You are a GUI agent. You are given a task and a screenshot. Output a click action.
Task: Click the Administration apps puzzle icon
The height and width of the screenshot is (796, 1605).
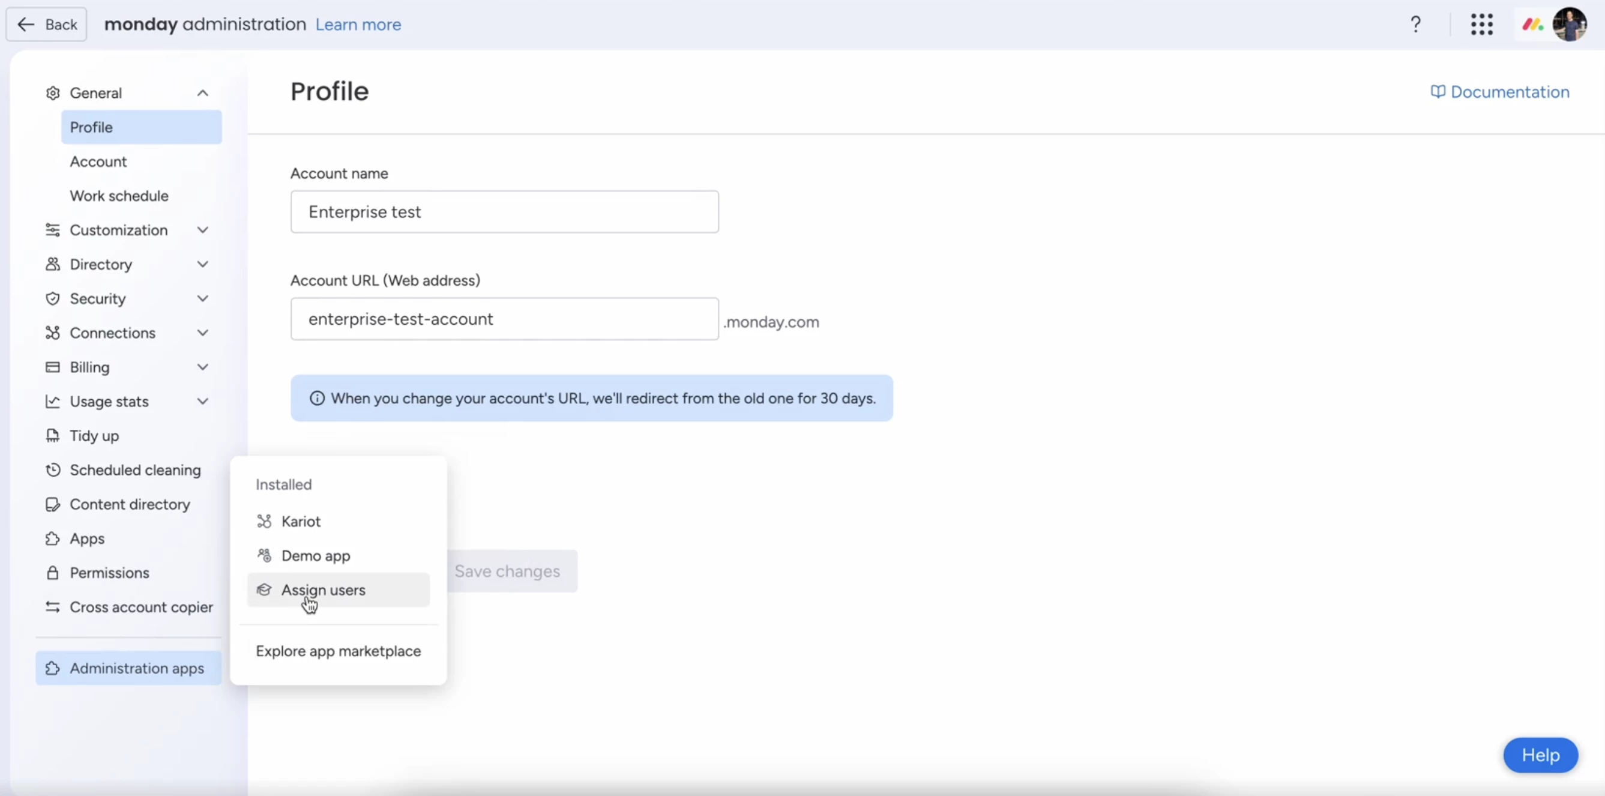coord(53,668)
